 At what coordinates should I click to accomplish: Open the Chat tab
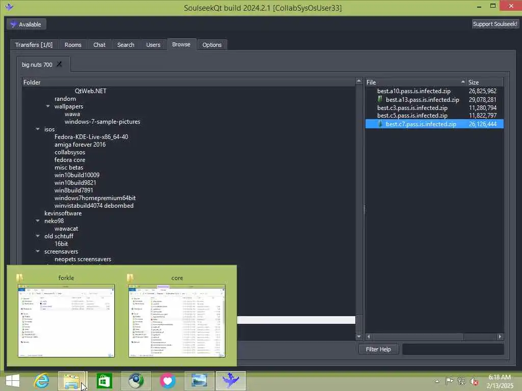[99, 45]
